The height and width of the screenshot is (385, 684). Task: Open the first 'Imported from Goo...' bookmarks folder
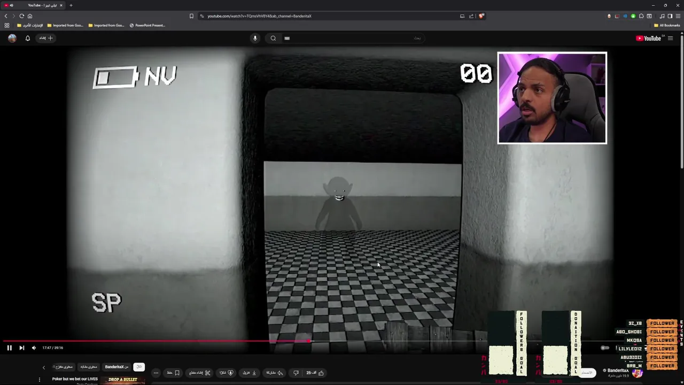coord(65,25)
